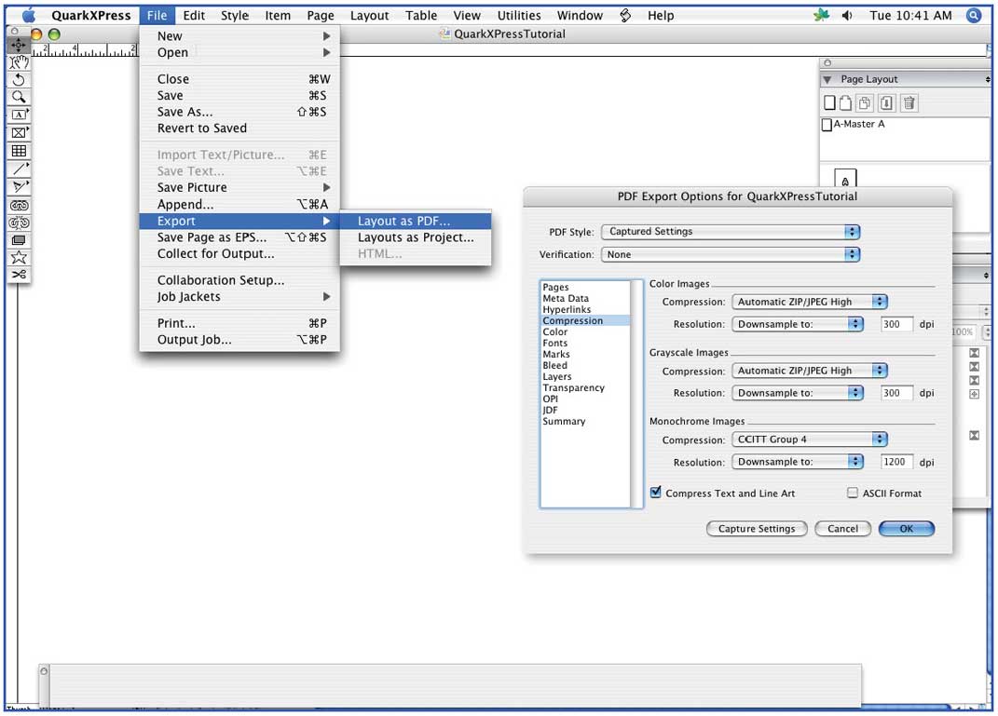The width and height of the screenshot is (998, 716).
Task: Open Monochrome Images Resolution dropdown
Action: [x=798, y=461]
